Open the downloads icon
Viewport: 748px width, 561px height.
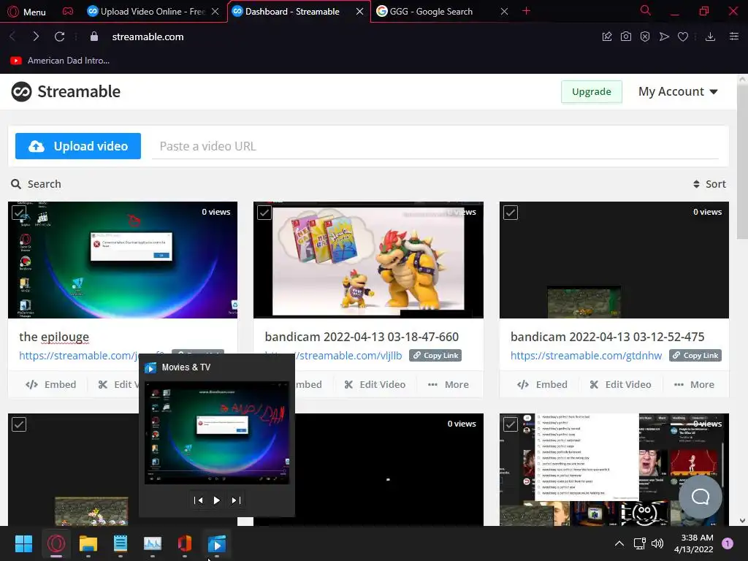point(710,37)
